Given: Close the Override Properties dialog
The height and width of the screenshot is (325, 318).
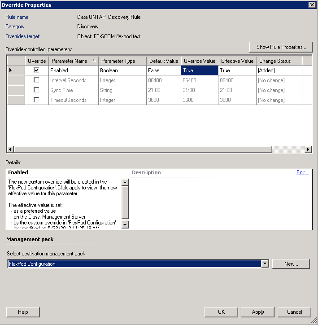Looking at the screenshot, I should click(x=312, y=4).
